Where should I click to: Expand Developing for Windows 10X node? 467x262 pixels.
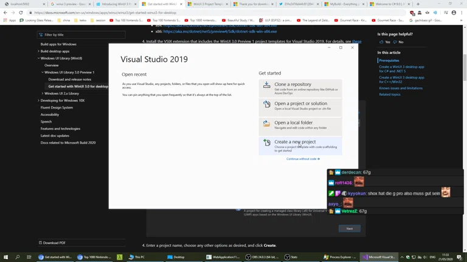(38, 101)
